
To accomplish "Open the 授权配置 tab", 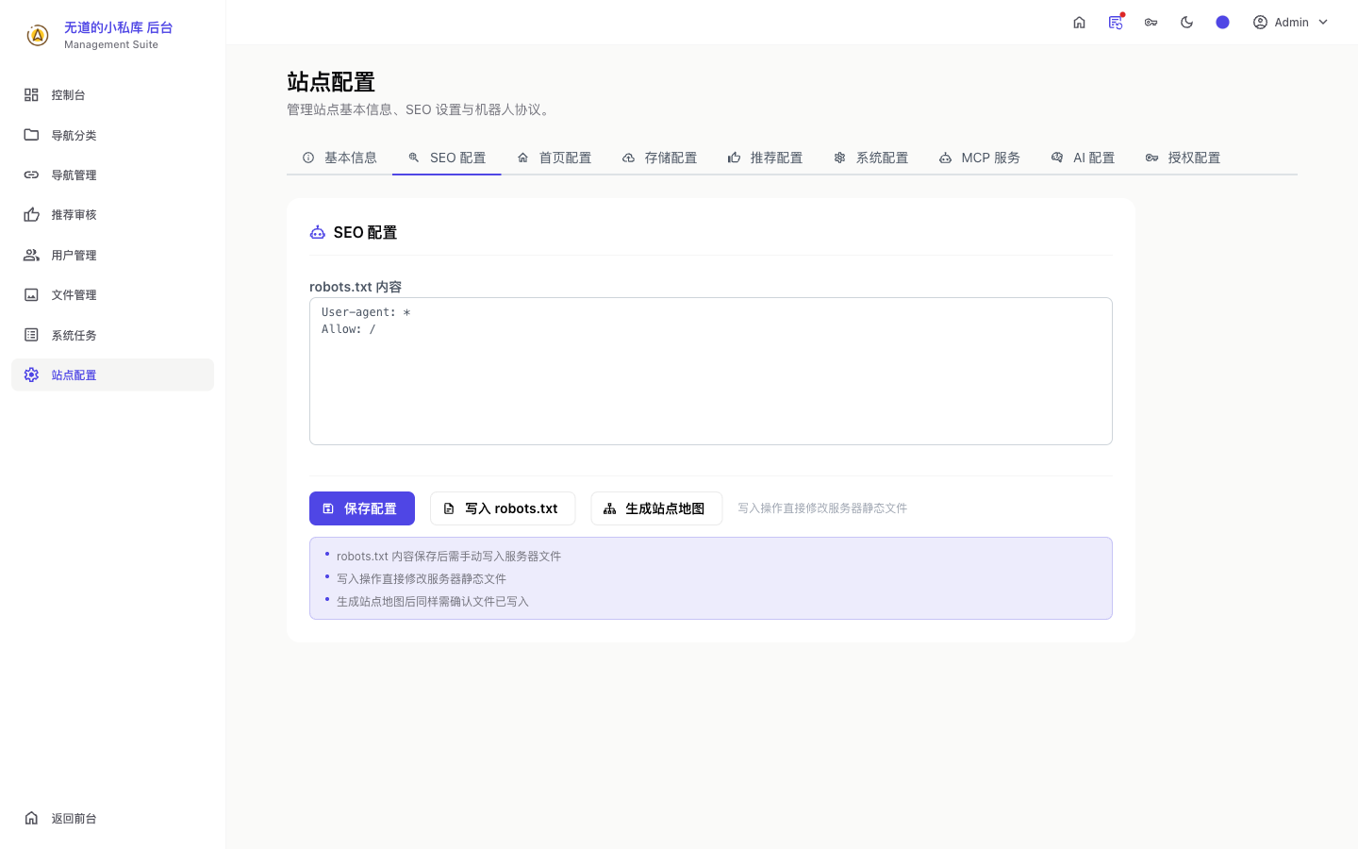I will click(1184, 158).
